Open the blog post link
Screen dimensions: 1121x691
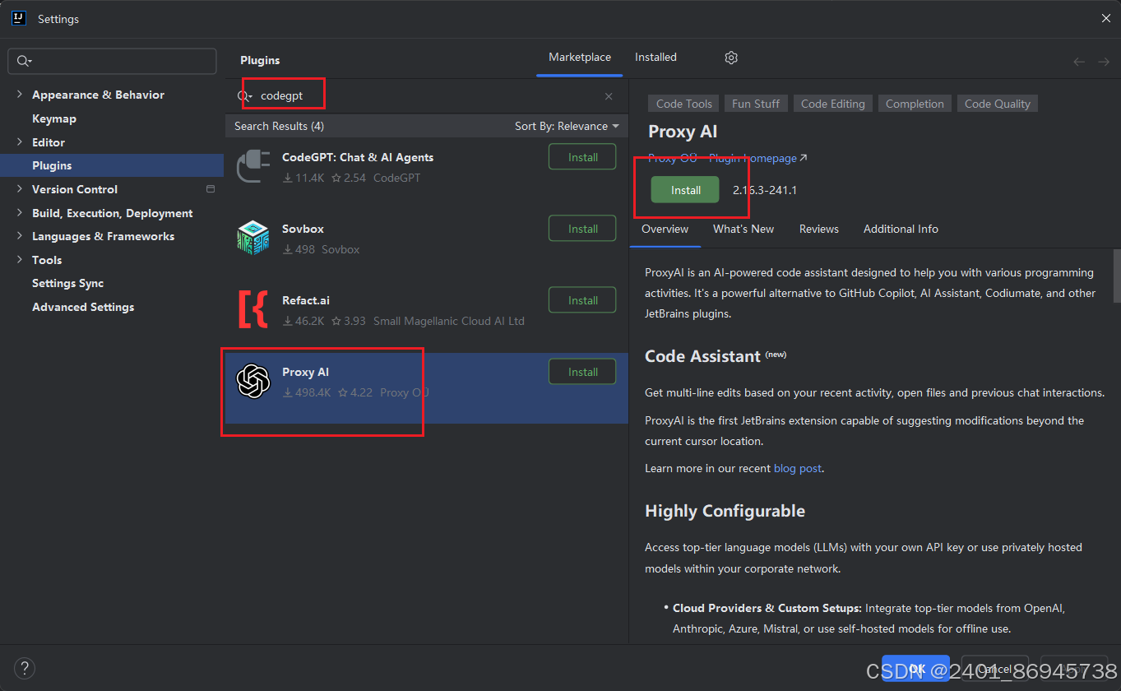point(797,468)
